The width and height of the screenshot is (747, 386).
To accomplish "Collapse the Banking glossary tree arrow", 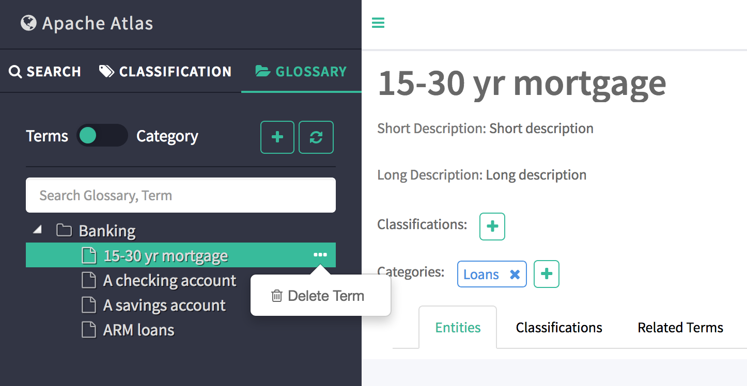I will pos(38,230).
